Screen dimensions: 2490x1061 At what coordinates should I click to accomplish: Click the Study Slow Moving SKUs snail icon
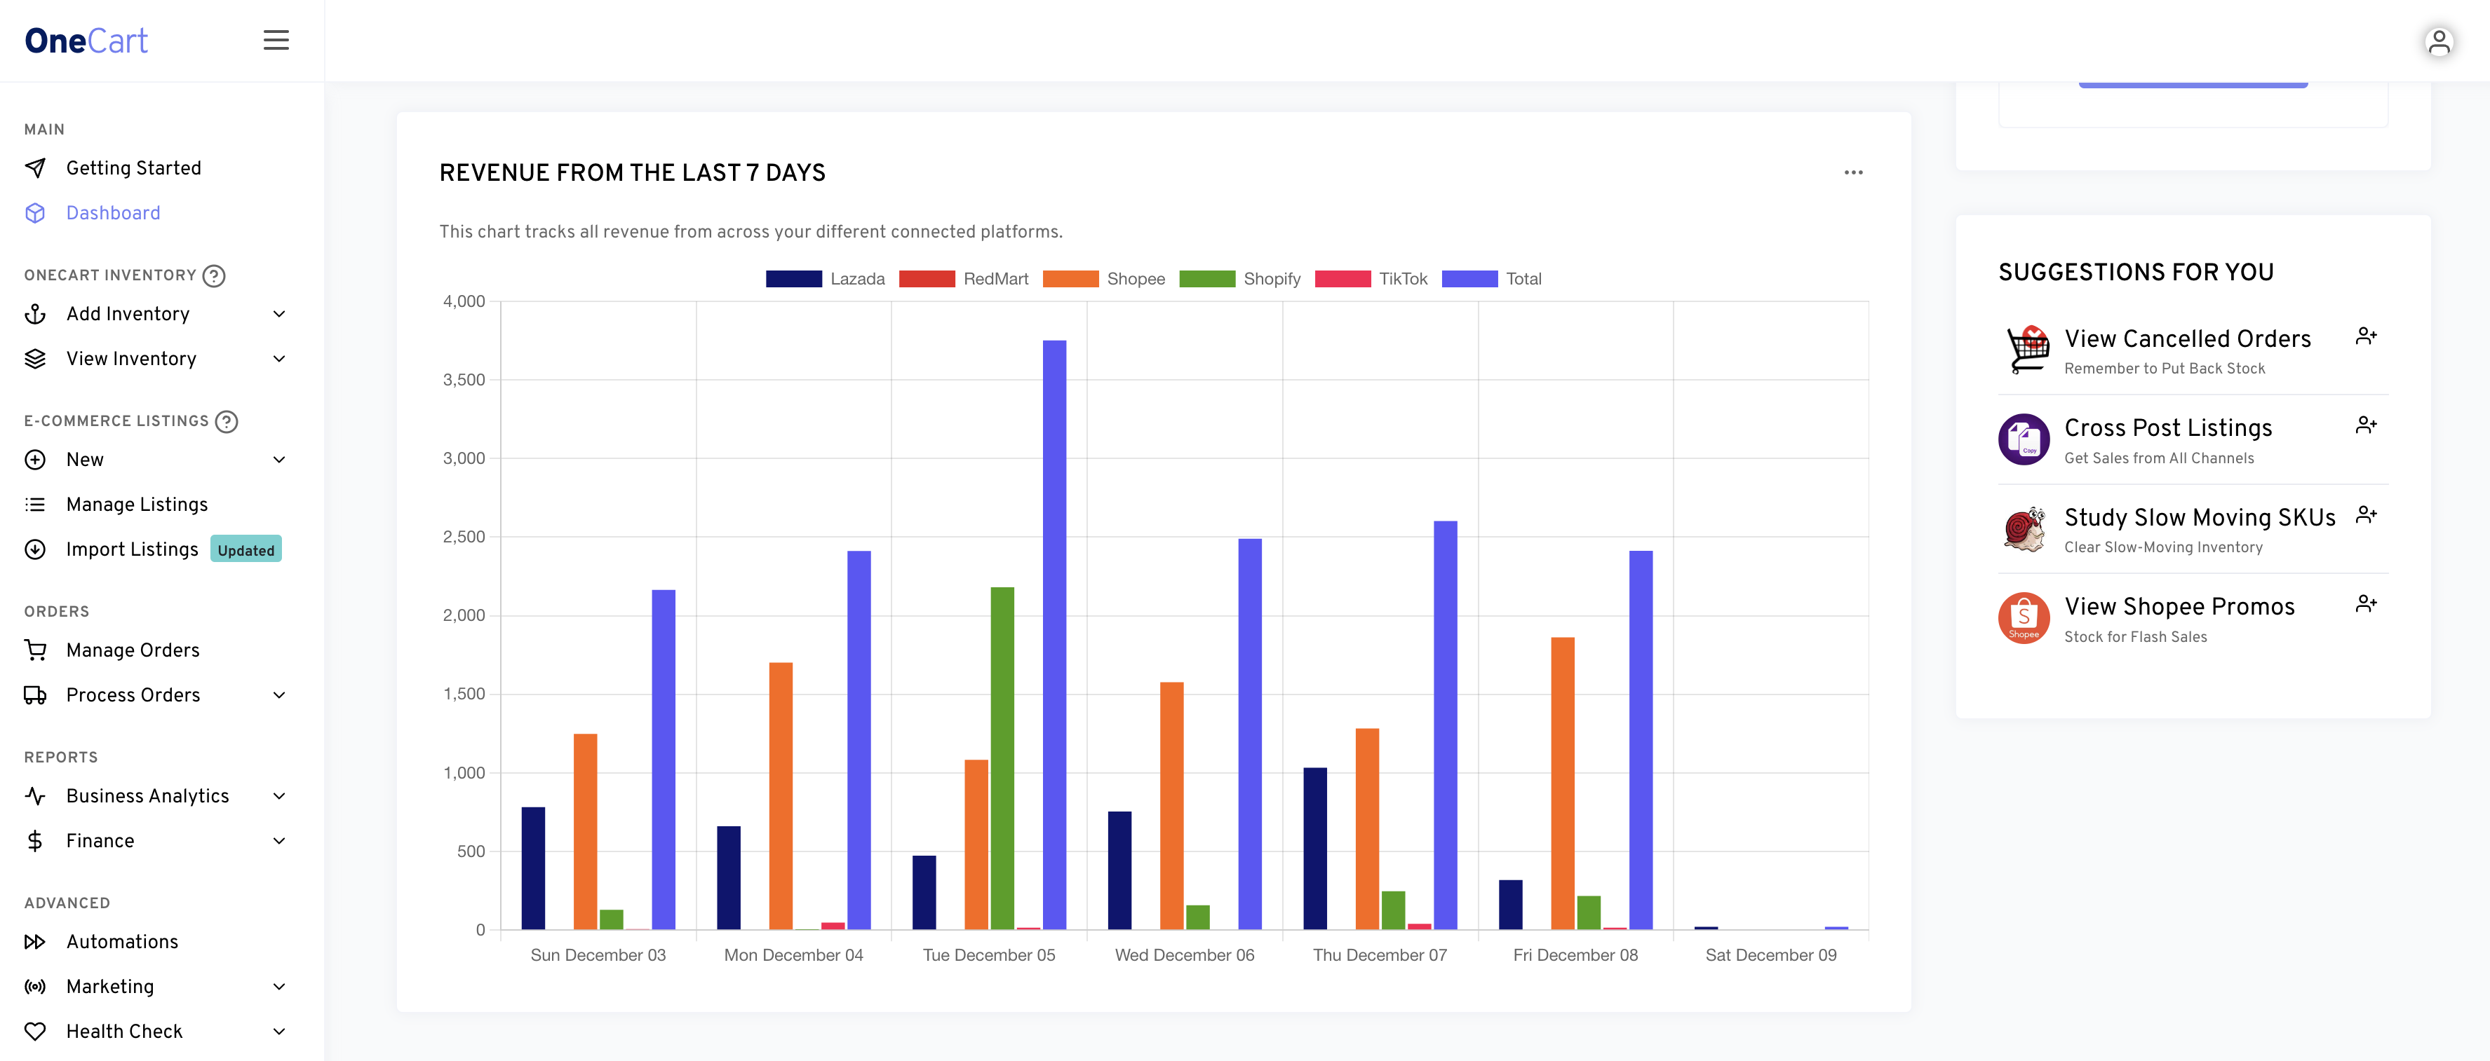(2025, 528)
